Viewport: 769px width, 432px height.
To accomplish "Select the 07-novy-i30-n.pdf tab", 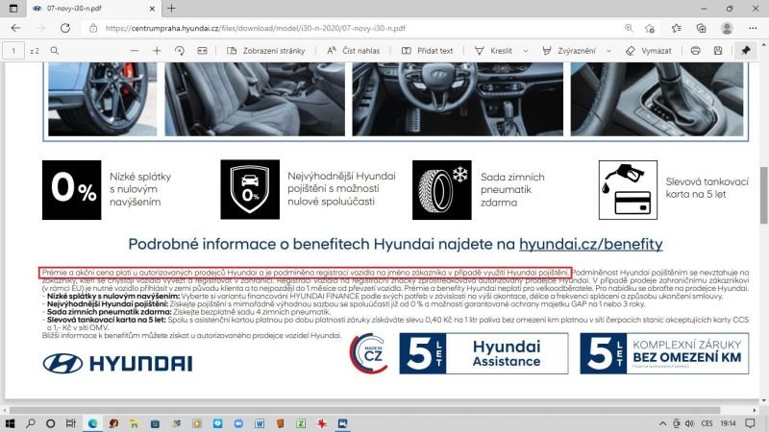I will (93, 9).
